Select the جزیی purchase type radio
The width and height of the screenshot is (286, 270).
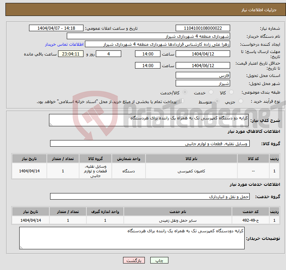pyautogui.click(x=241, y=101)
